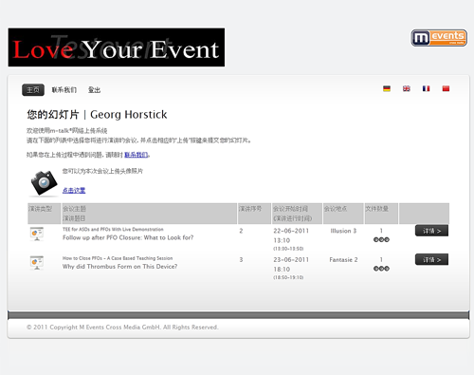Open the contact us menu item 联系我们
Screen dimensions: 474x375
click(64, 90)
